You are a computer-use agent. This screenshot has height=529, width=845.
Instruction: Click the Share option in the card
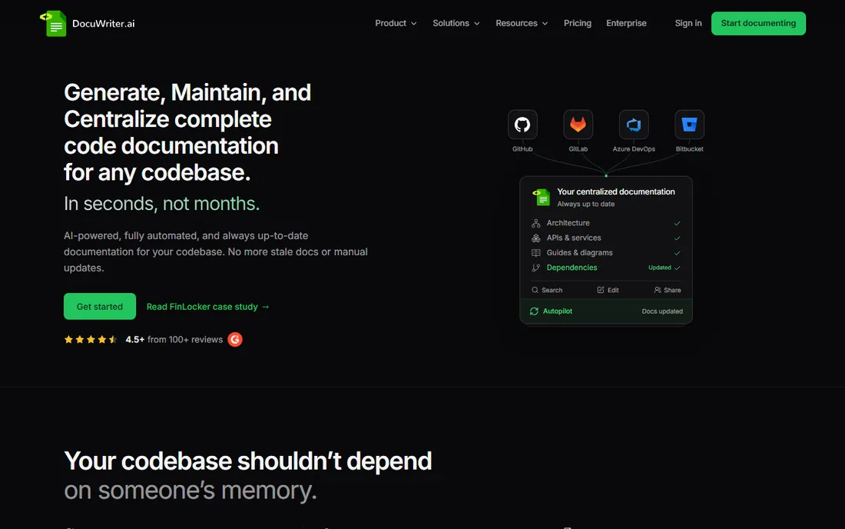point(667,290)
